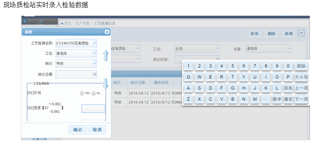
Task: Select No radio for 外观
Action: pos(94,93)
